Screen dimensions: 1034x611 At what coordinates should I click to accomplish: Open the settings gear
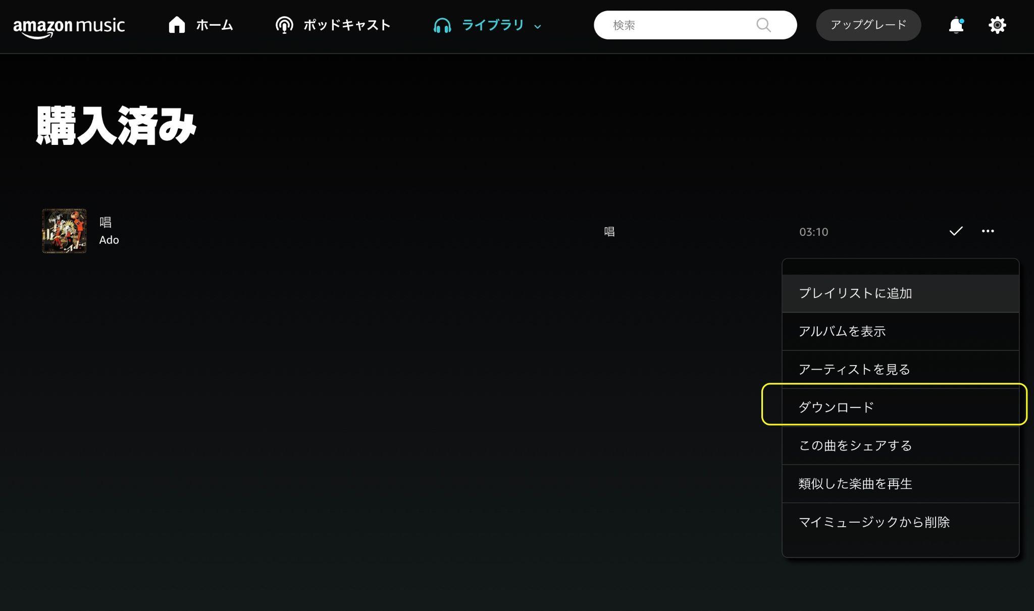tap(997, 25)
